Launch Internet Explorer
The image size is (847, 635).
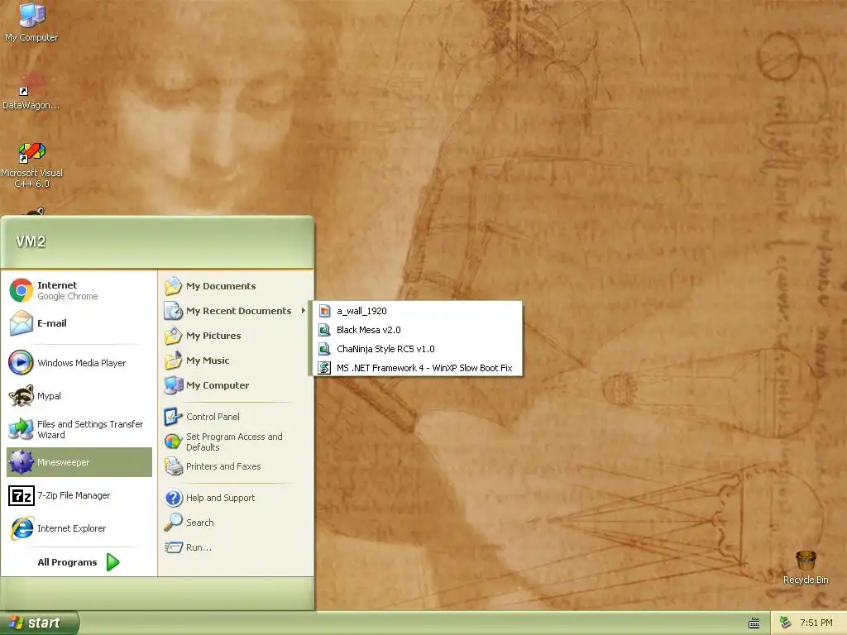(x=79, y=528)
